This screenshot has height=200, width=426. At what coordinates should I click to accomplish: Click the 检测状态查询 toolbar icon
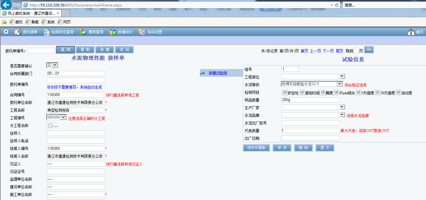point(47,32)
